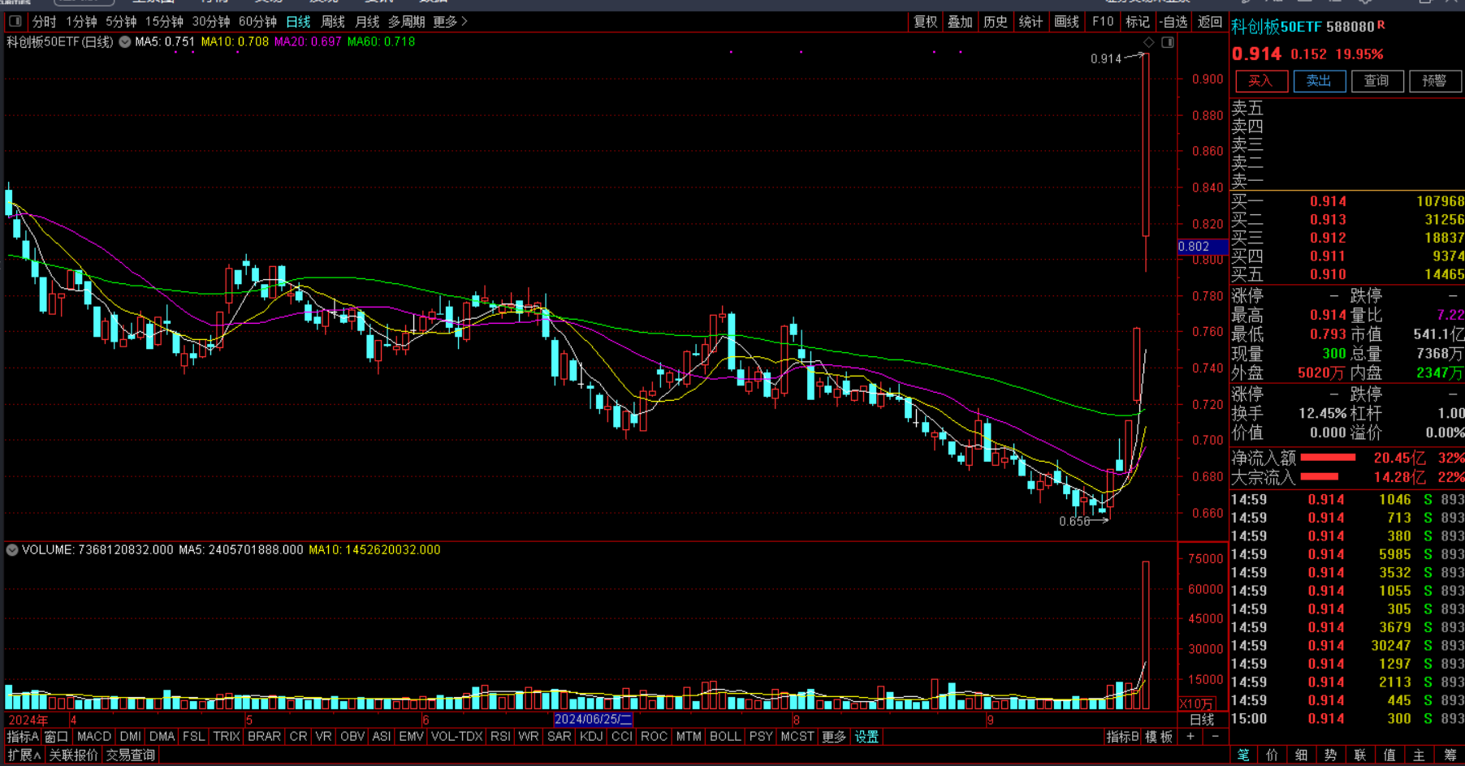
Task: Click the 0.802 price axis label
Action: [x=1203, y=247]
